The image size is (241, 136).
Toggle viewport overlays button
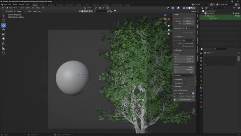pyautogui.click(x=178, y=8)
